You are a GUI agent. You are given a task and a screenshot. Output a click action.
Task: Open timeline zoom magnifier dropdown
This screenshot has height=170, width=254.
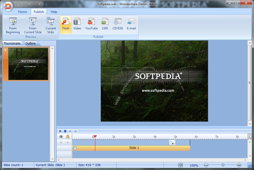pos(250,137)
